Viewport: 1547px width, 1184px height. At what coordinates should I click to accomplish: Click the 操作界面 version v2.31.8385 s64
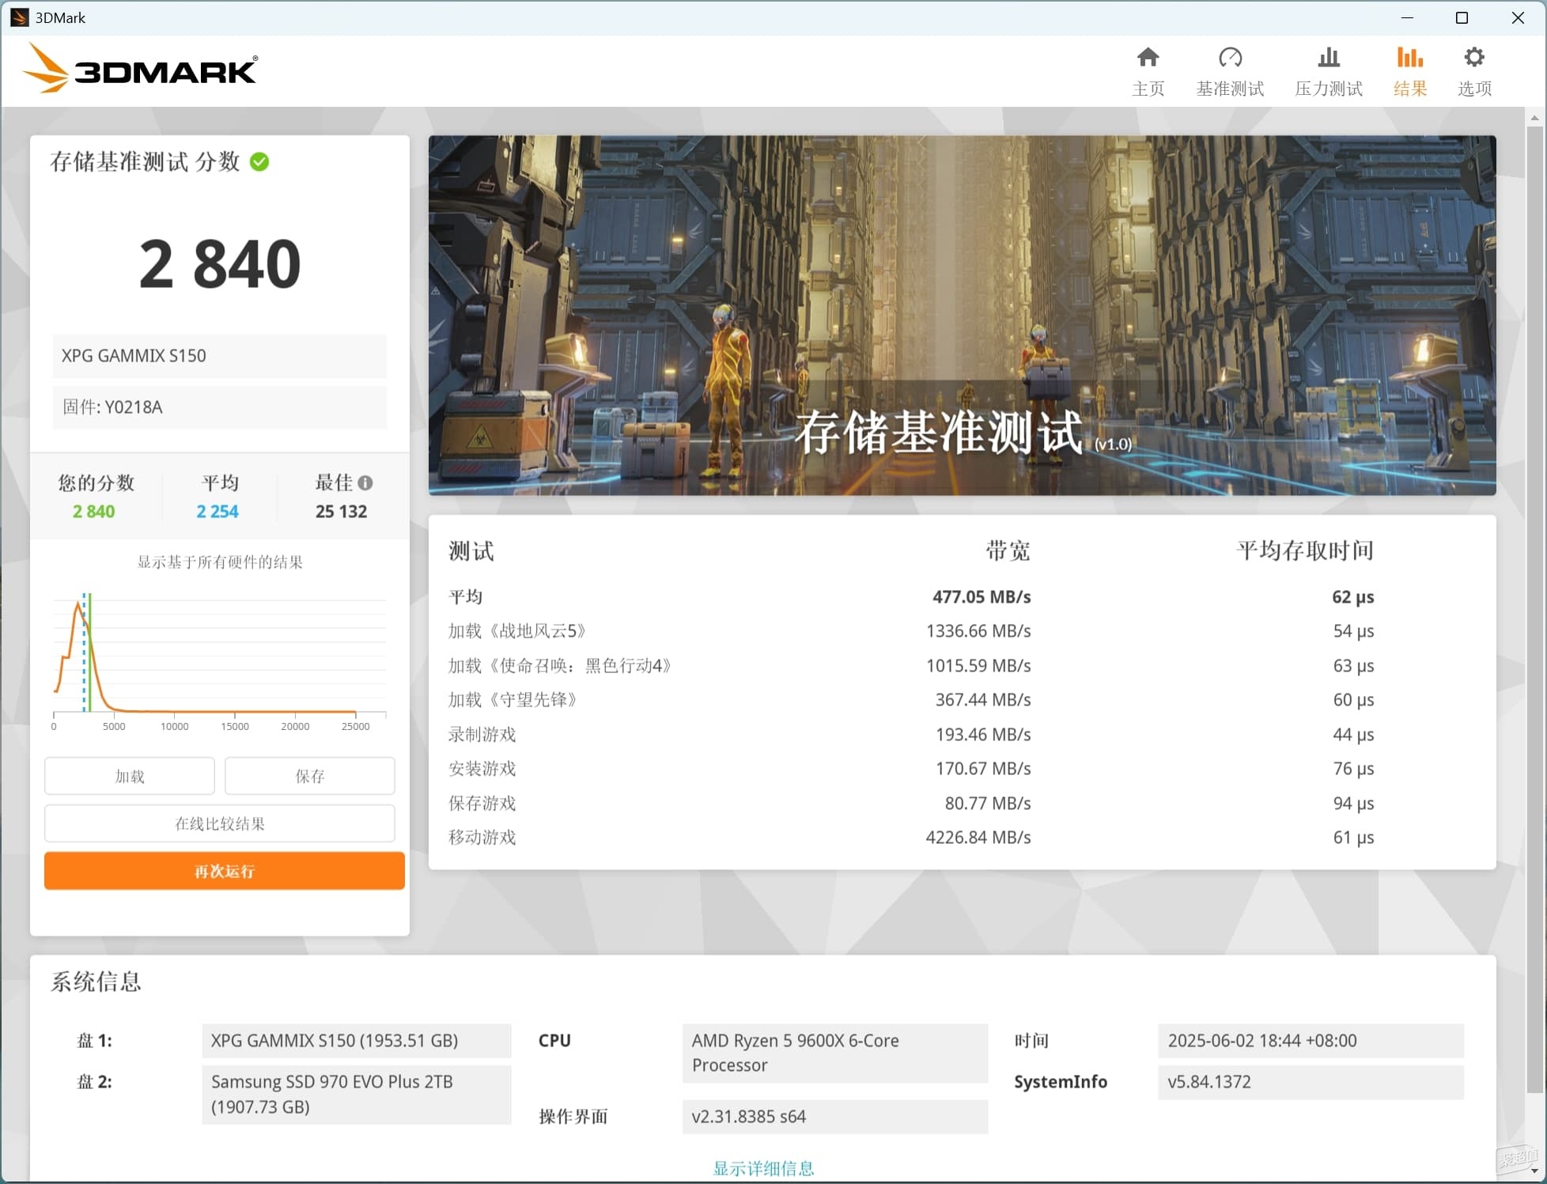coord(835,1117)
